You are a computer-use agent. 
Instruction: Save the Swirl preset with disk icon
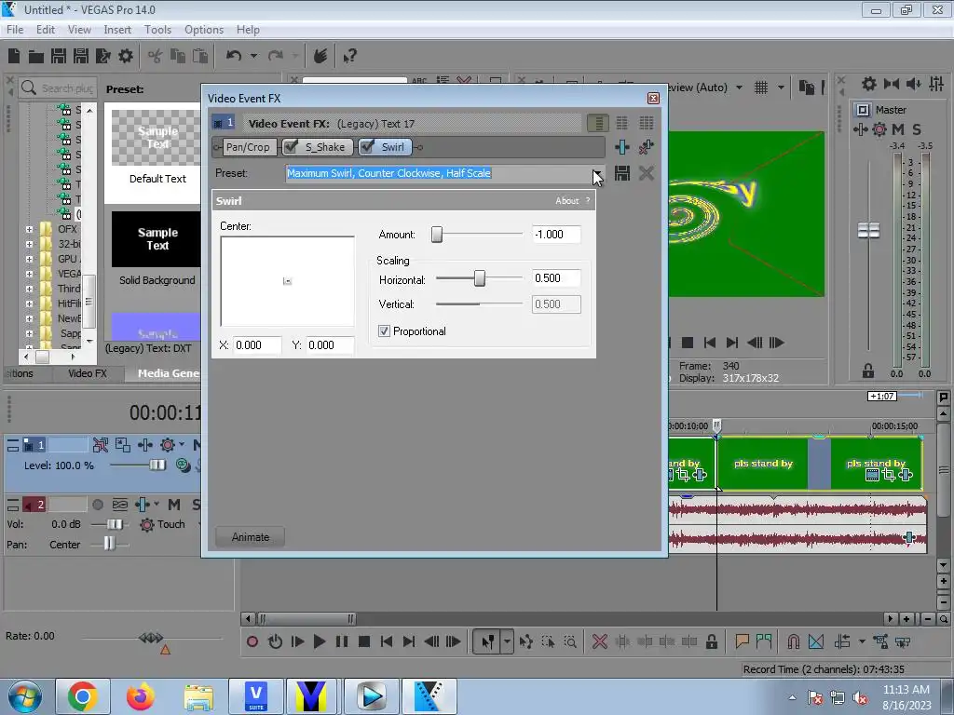pyautogui.click(x=621, y=173)
